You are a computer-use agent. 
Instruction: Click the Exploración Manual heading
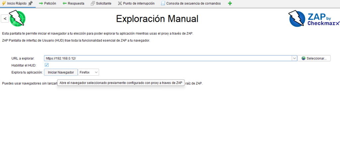[157, 19]
